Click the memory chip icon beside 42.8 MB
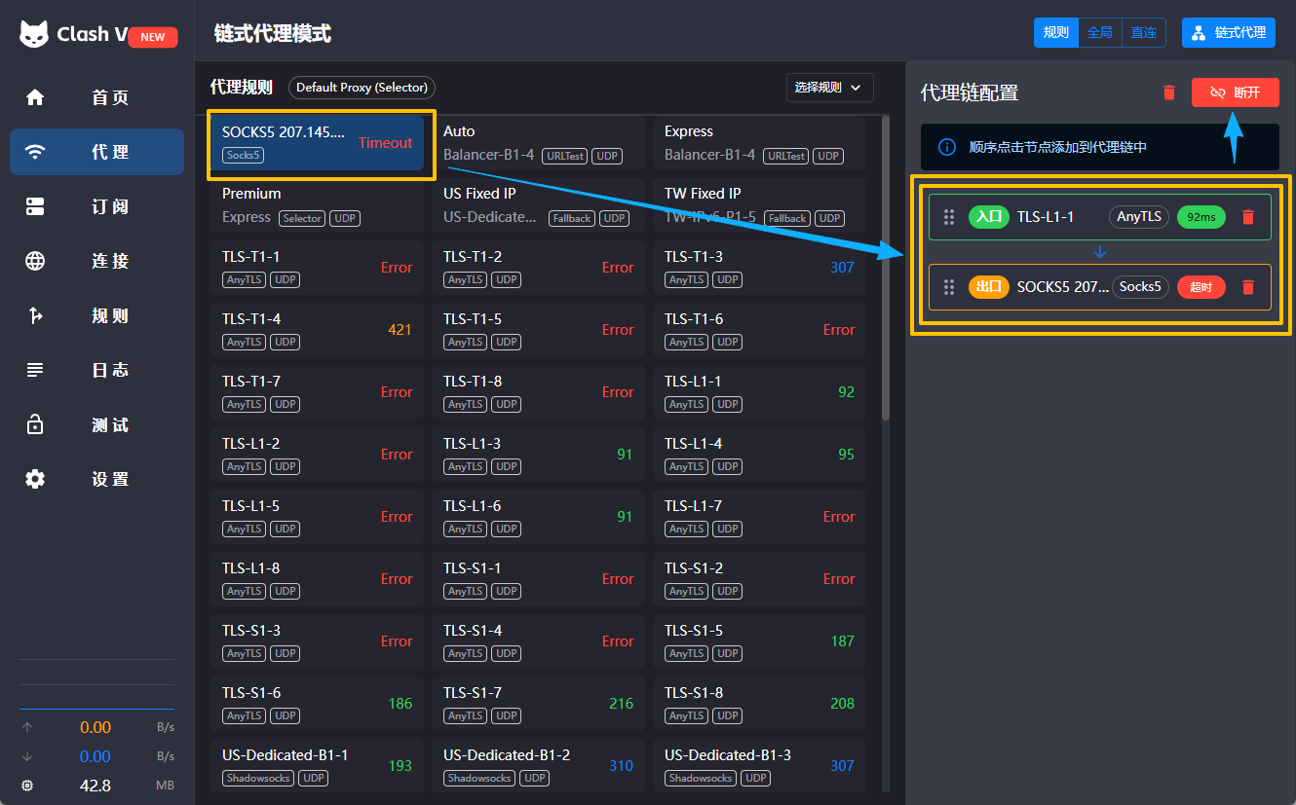The height and width of the screenshot is (805, 1296). tap(27, 786)
